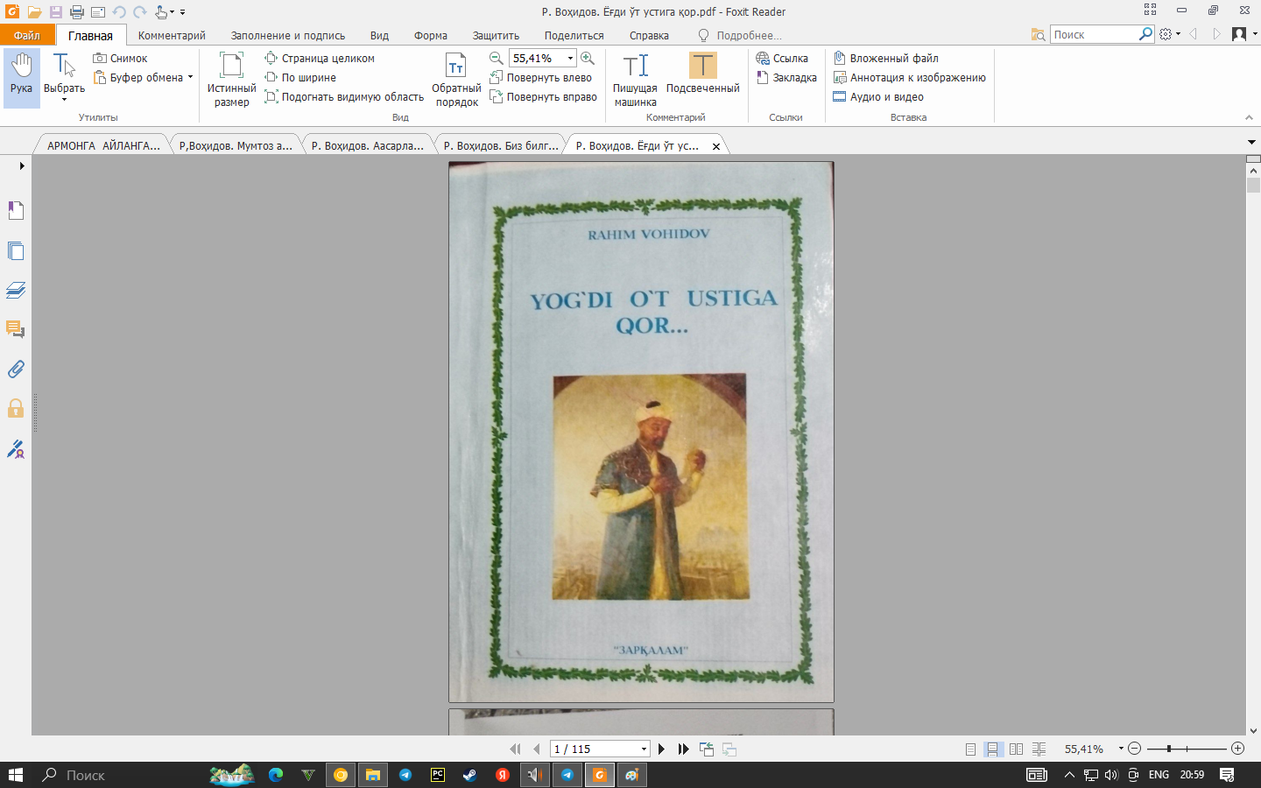Open the Security lock panel
This screenshot has height=788, width=1261.
click(16, 408)
